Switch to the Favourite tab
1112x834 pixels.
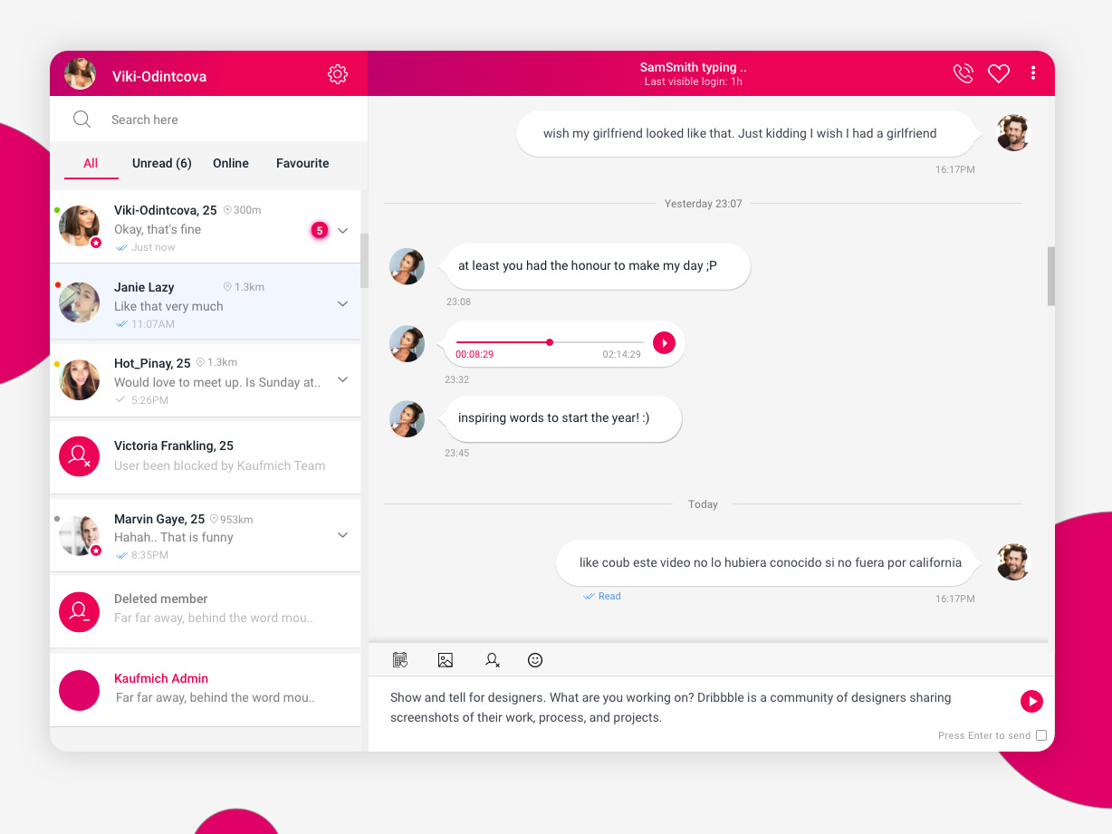[x=302, y=164]
